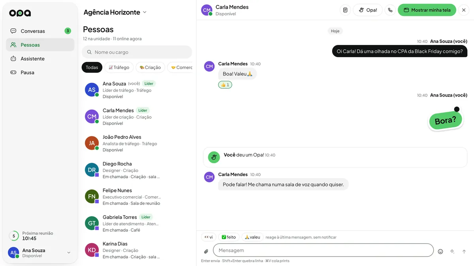Click search magnifier icon in people search
Viewport: 474px width, 266px height.
click(89, 52)
